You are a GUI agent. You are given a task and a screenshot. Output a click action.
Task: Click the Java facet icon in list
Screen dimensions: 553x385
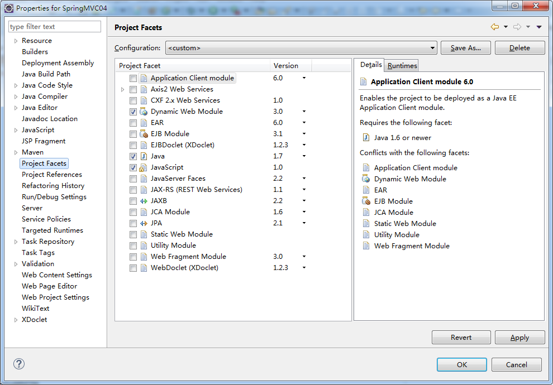pos(144,156)
